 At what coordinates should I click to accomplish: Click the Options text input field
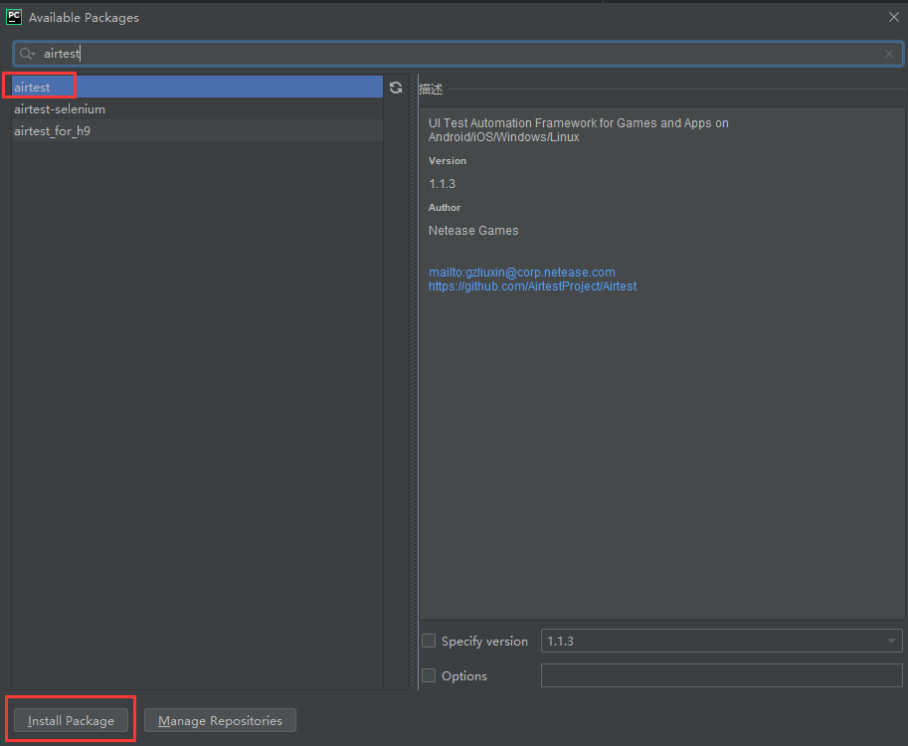tap(722, 675)
